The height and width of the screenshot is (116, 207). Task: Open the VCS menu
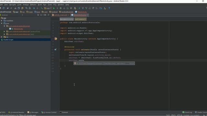click(55, 5)
